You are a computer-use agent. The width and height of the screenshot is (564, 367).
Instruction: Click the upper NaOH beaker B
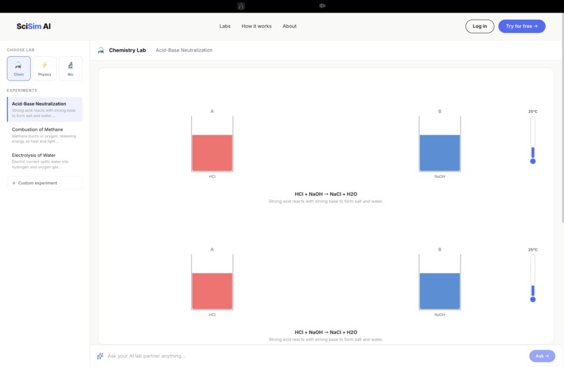pyautogui.click(x=439, y=144)
